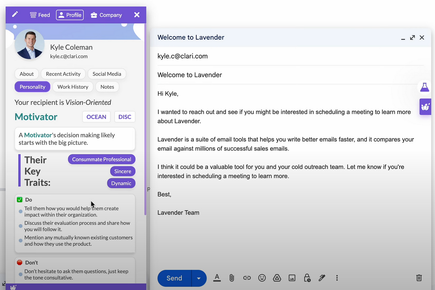Open the About section
The image size is (435, 290).
point(26,74)
